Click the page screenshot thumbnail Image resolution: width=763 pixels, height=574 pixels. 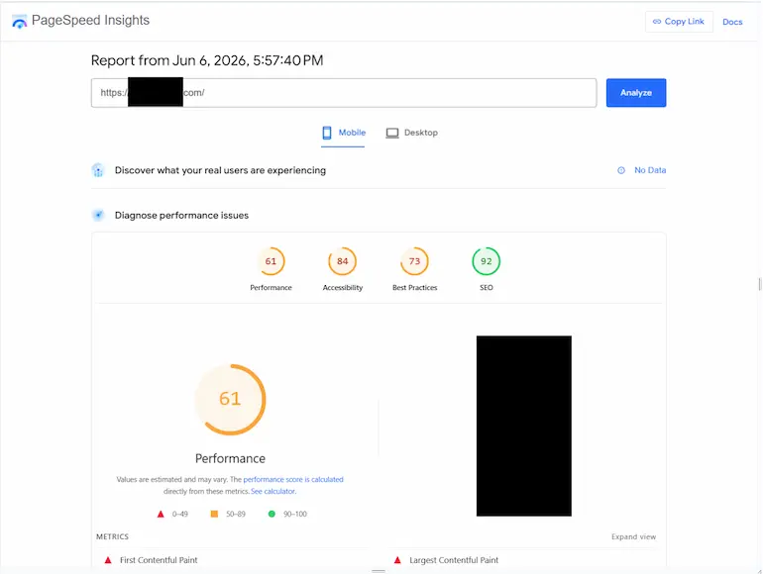pyautogui.click(x=524, y=426)
